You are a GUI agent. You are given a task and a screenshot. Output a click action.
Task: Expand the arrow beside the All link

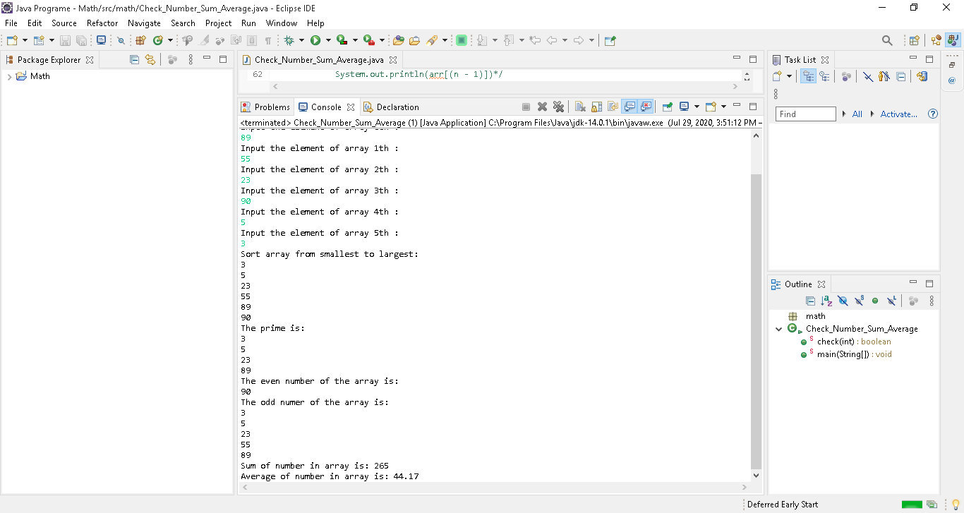[845, 114]
